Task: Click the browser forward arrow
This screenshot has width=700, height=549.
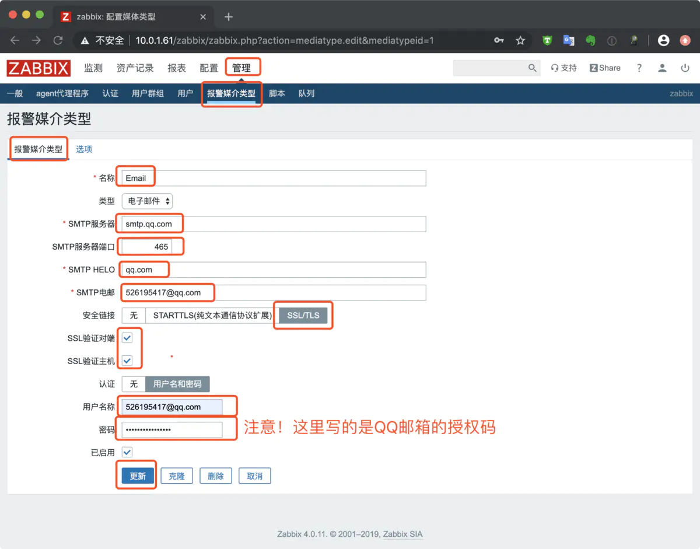Action: pyautogui.click(x=37, y=40)
